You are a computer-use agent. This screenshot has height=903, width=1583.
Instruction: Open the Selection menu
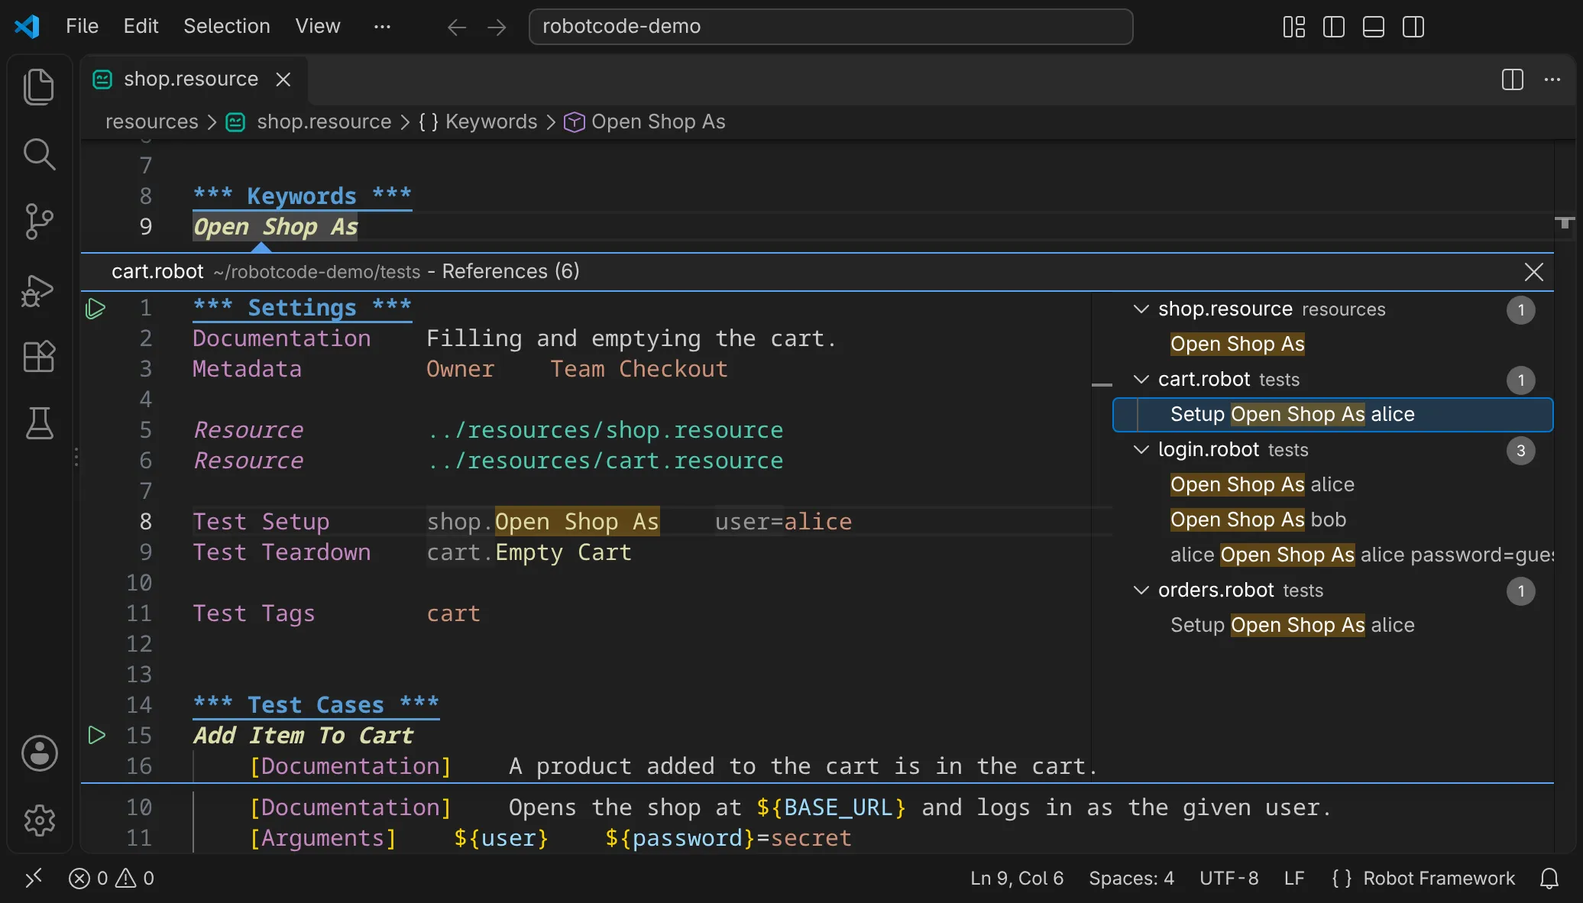226,27
